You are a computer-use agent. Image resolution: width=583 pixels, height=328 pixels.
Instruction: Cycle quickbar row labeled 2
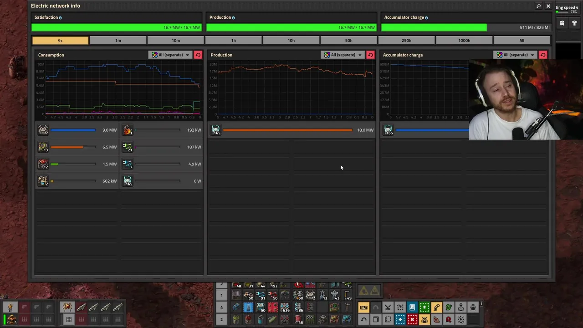pos(222,319)
